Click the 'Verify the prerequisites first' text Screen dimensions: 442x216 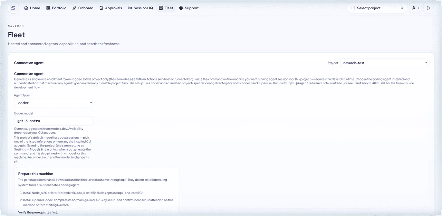(x=38, y=212)
